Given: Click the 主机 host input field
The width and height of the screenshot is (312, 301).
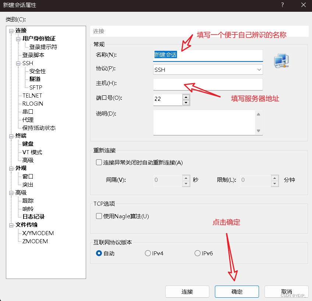Looking at the screenshot, I should (208, 84).
